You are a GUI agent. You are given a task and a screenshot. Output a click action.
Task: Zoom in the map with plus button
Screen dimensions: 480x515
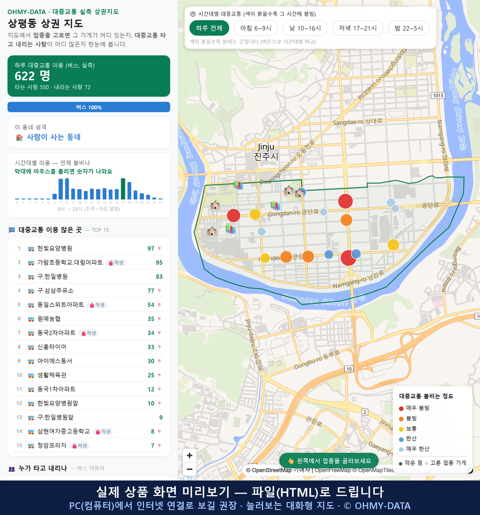coord(189,455)
